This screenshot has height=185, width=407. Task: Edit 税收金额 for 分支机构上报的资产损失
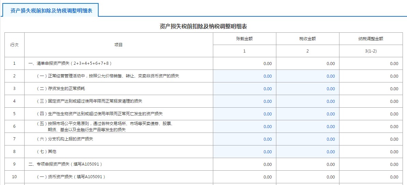(x=308, y=139)
